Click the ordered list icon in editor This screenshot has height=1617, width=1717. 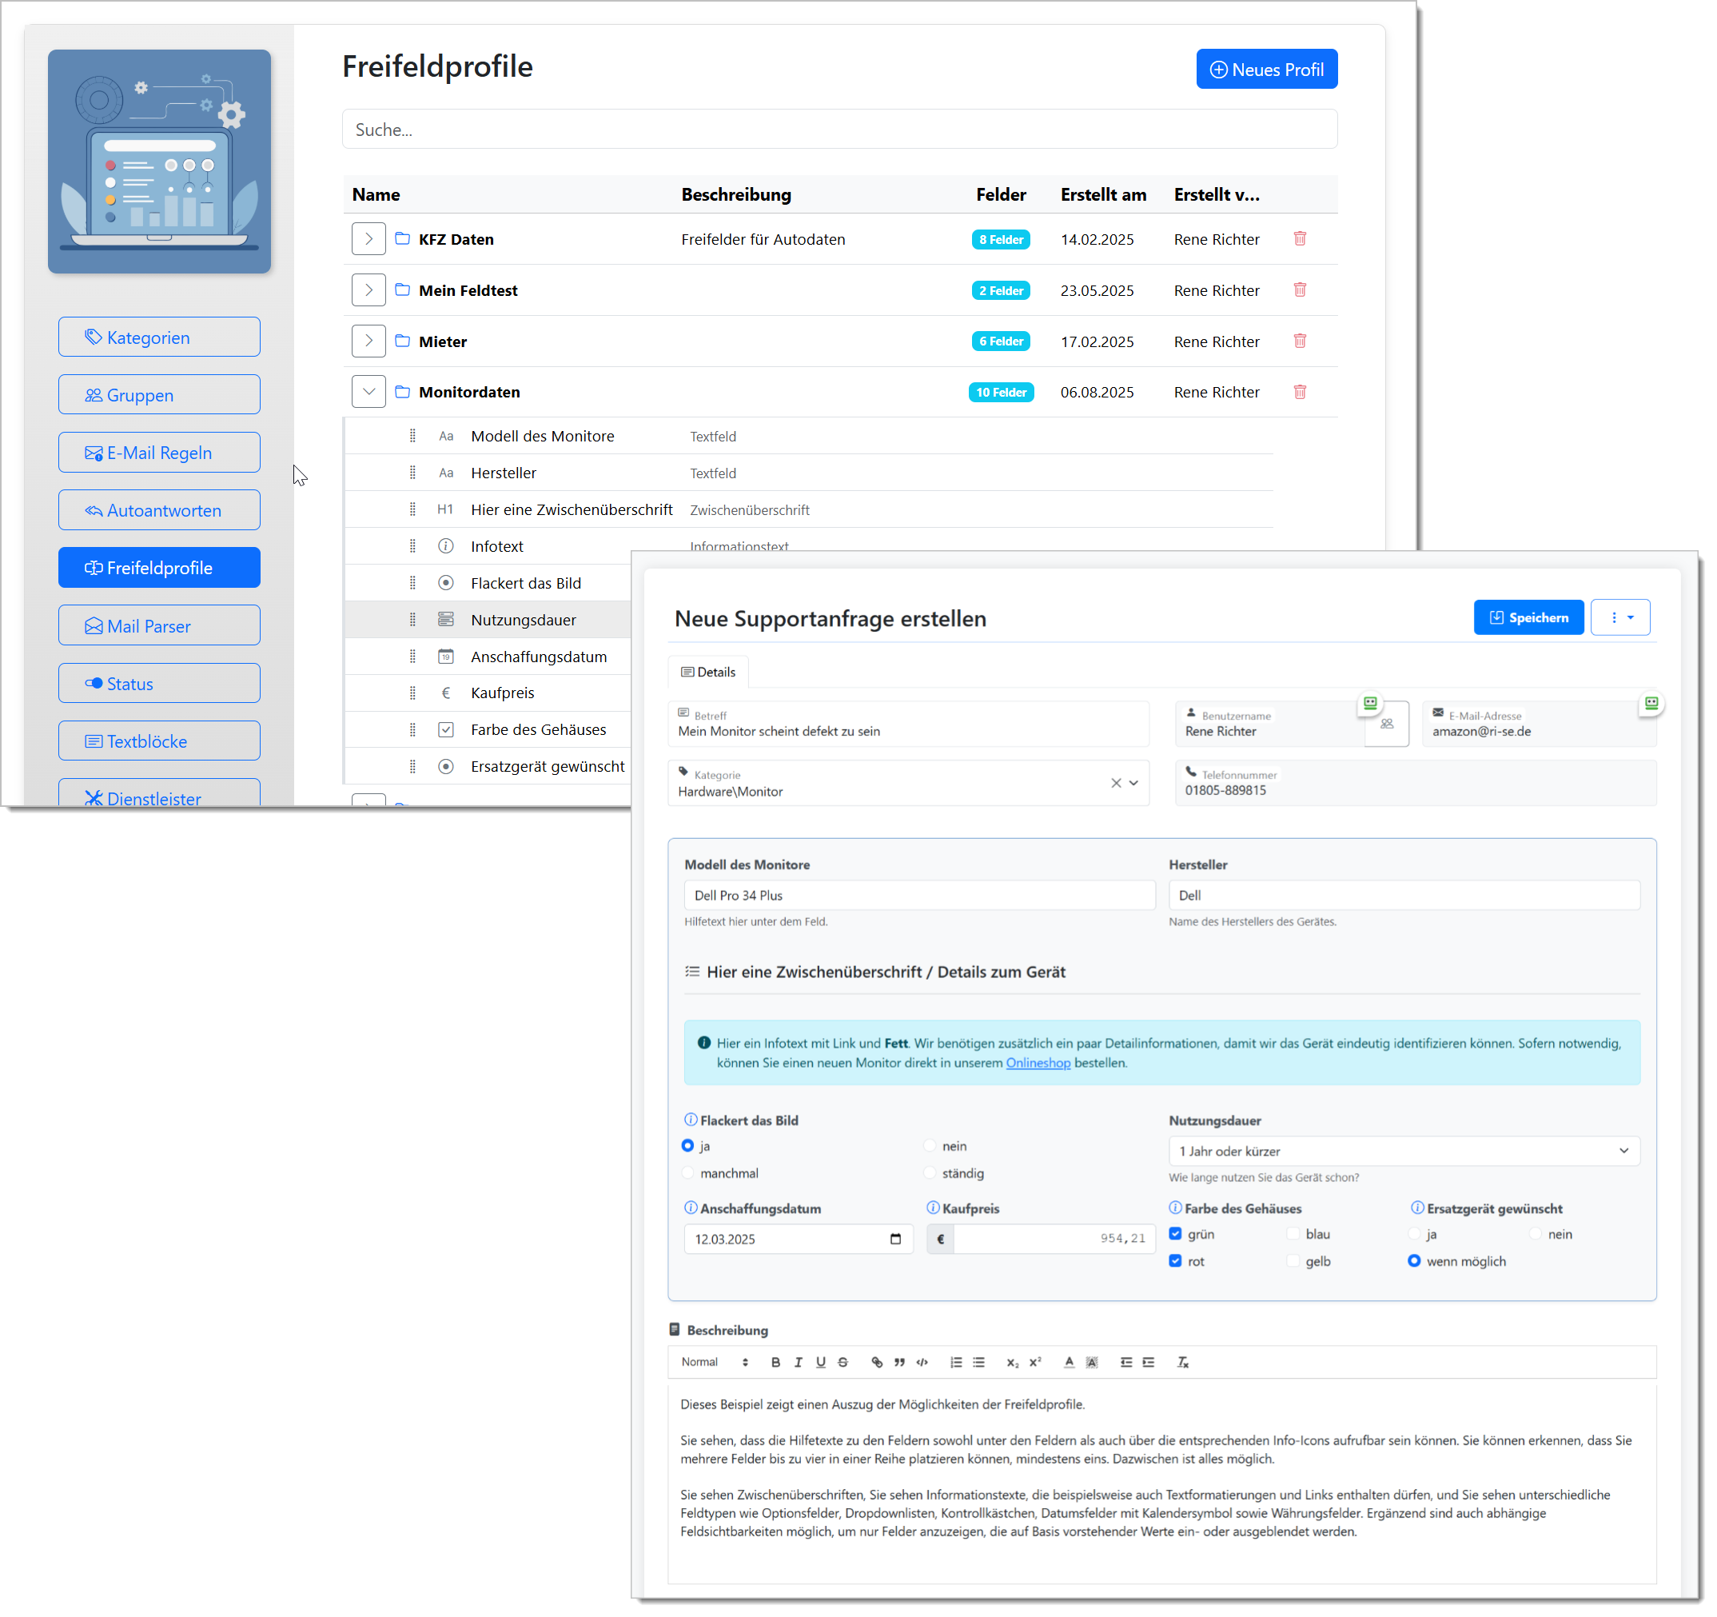pos(955,1362)
